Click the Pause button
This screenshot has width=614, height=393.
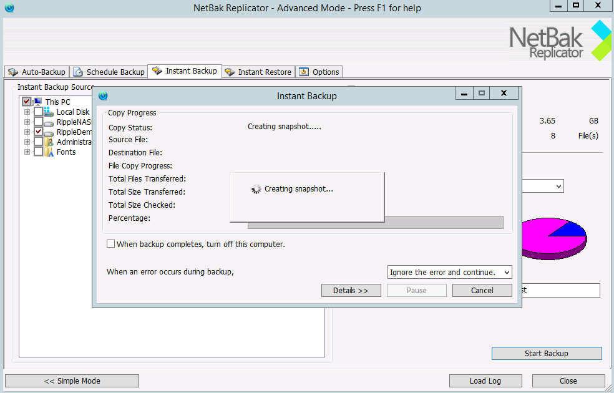[417, 291]
